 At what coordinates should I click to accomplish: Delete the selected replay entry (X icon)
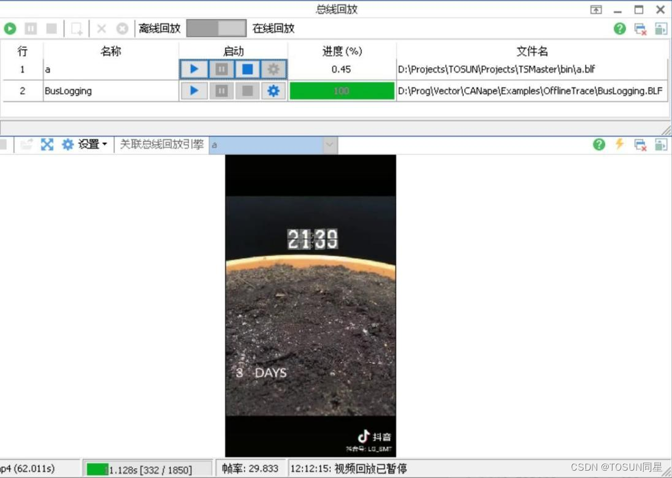pos(102,29)
